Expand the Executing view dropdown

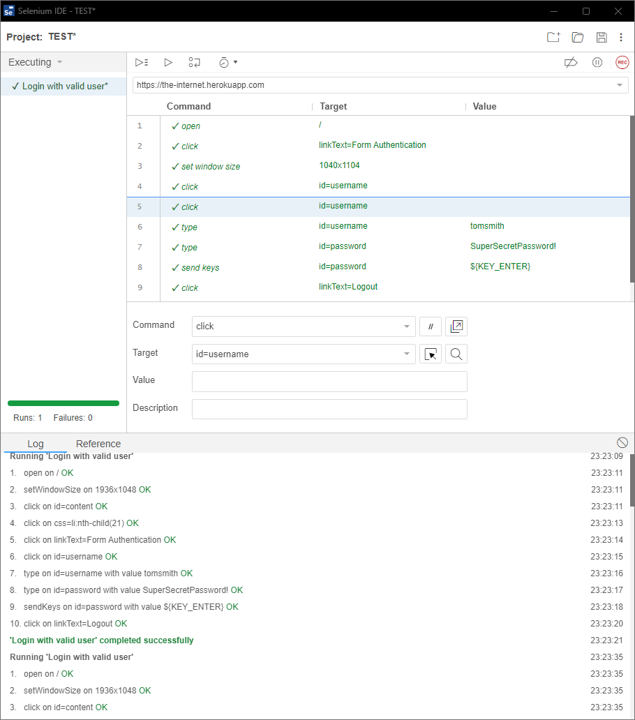60,62
